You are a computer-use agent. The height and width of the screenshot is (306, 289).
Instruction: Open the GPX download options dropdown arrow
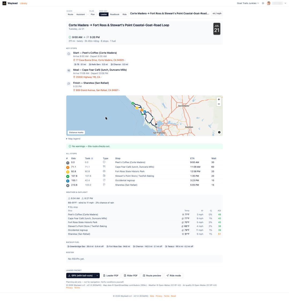pos(97,276)
